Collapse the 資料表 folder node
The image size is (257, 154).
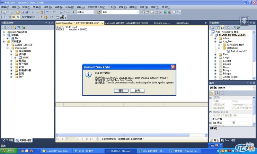[11, 54]
